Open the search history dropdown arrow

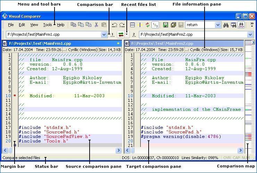(x=218, y=25)
